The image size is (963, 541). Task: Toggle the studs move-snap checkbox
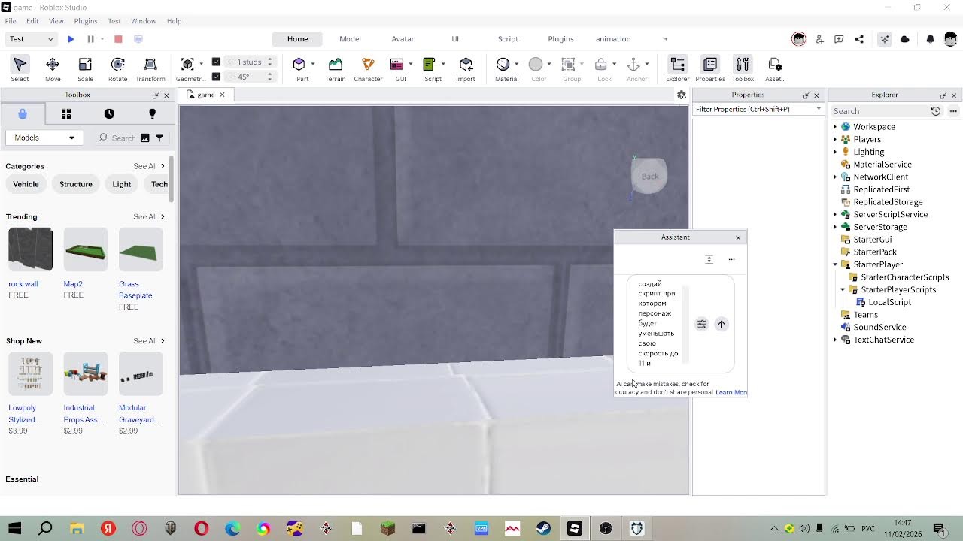pyautogui.click(x=217, y=62)
